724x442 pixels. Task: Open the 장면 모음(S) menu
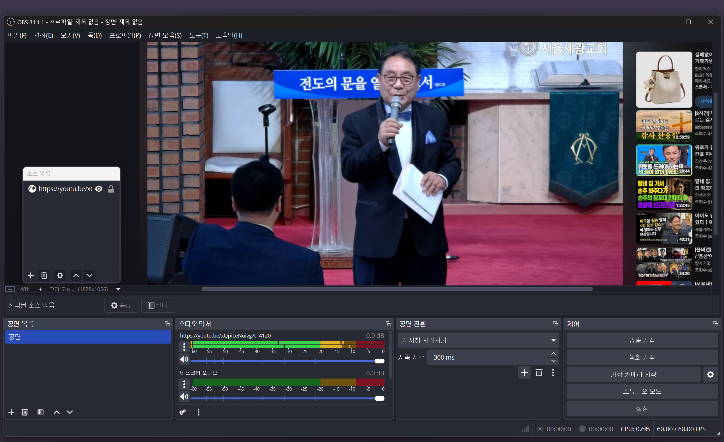coord(165,35)
